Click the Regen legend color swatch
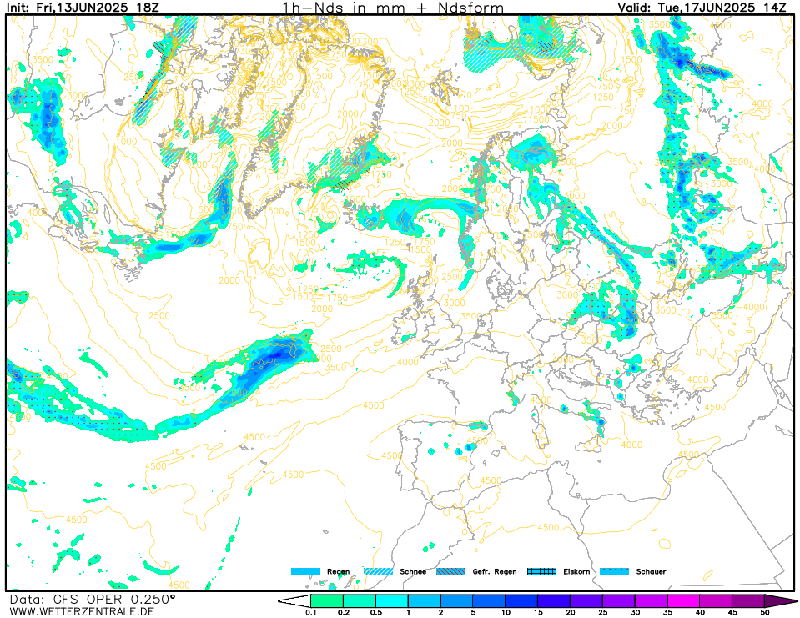The width and height of the screenshot is (800, 618). coord(305,571)
